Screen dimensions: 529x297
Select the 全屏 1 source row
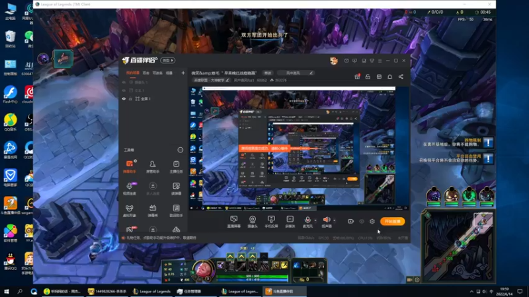pyautogui.click(x=153, y=98)
